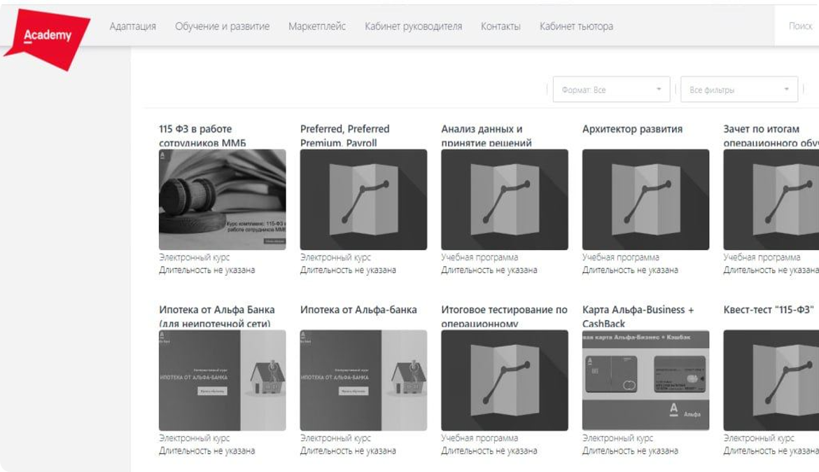The width and height of the screenshot is (819, 472).
Task: Go to Маркетплейс section
Action: pyautogui.click(x=316, y=27)
